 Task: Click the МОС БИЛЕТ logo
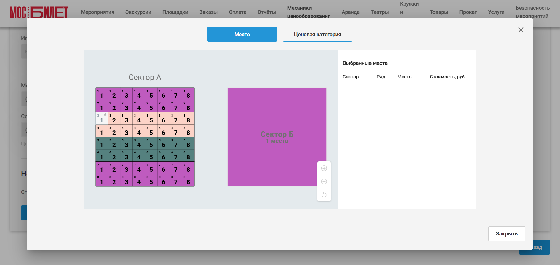pyautogui.click(x=39, y=12)
